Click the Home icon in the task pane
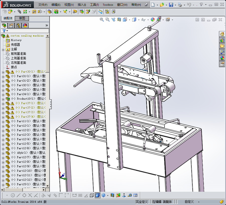 (x=222, y=34)
